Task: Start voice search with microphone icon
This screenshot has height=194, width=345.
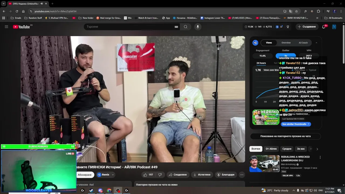Action: click(198, 27)
